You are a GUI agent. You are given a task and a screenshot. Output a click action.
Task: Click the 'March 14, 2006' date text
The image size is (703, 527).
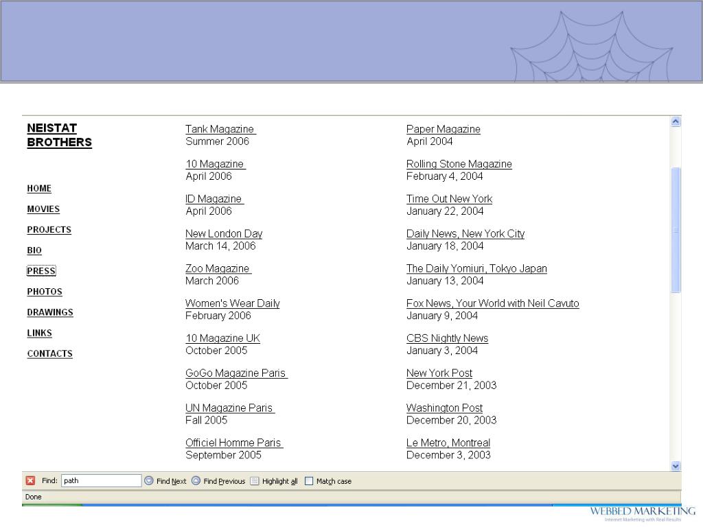click(x=220, y=246)
